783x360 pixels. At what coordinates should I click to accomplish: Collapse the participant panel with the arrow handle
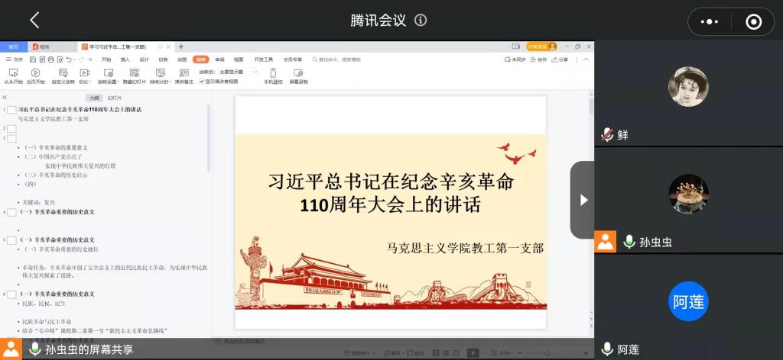click(x=583, y=200)
